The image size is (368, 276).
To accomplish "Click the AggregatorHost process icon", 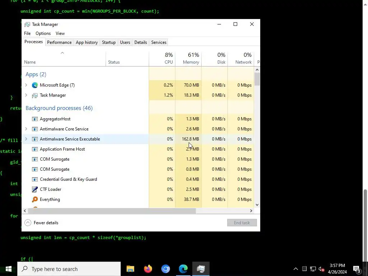I will 35,119.
